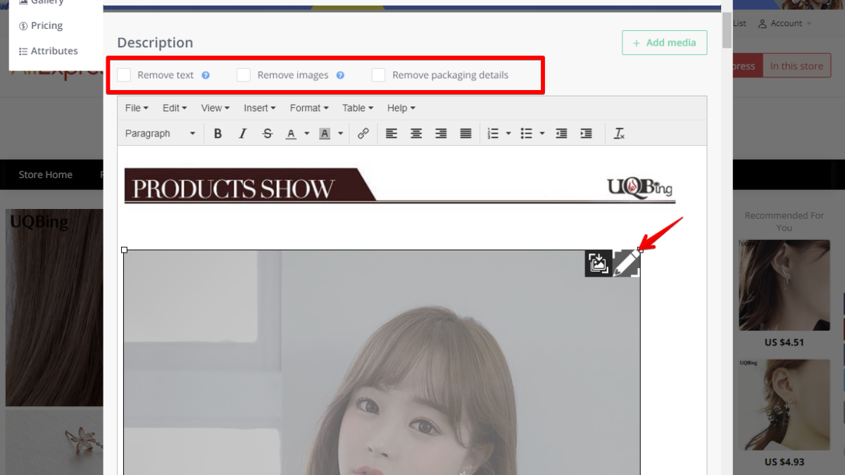Decrease indent of paragraph
Screen dimensions: 845x475
(x=561, y=134)
